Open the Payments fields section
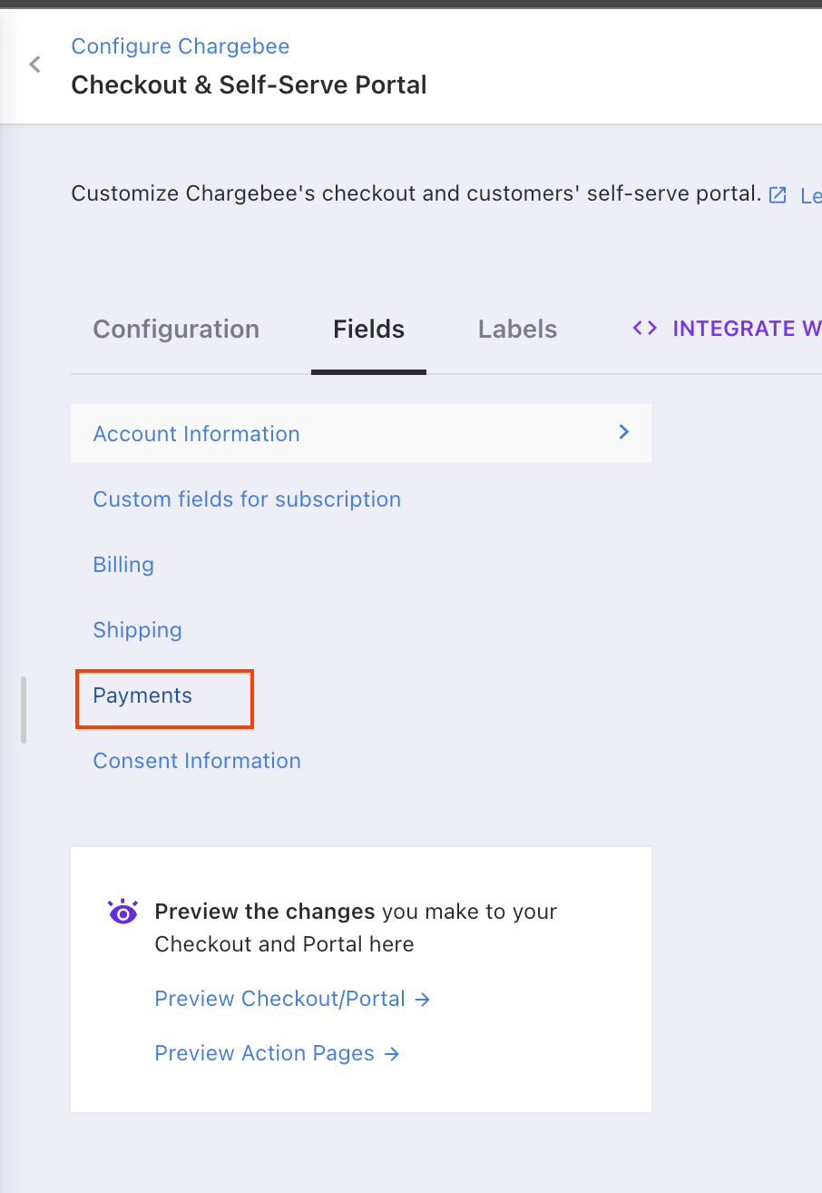This screenshot has width=822, height=1193. point(143,696)
